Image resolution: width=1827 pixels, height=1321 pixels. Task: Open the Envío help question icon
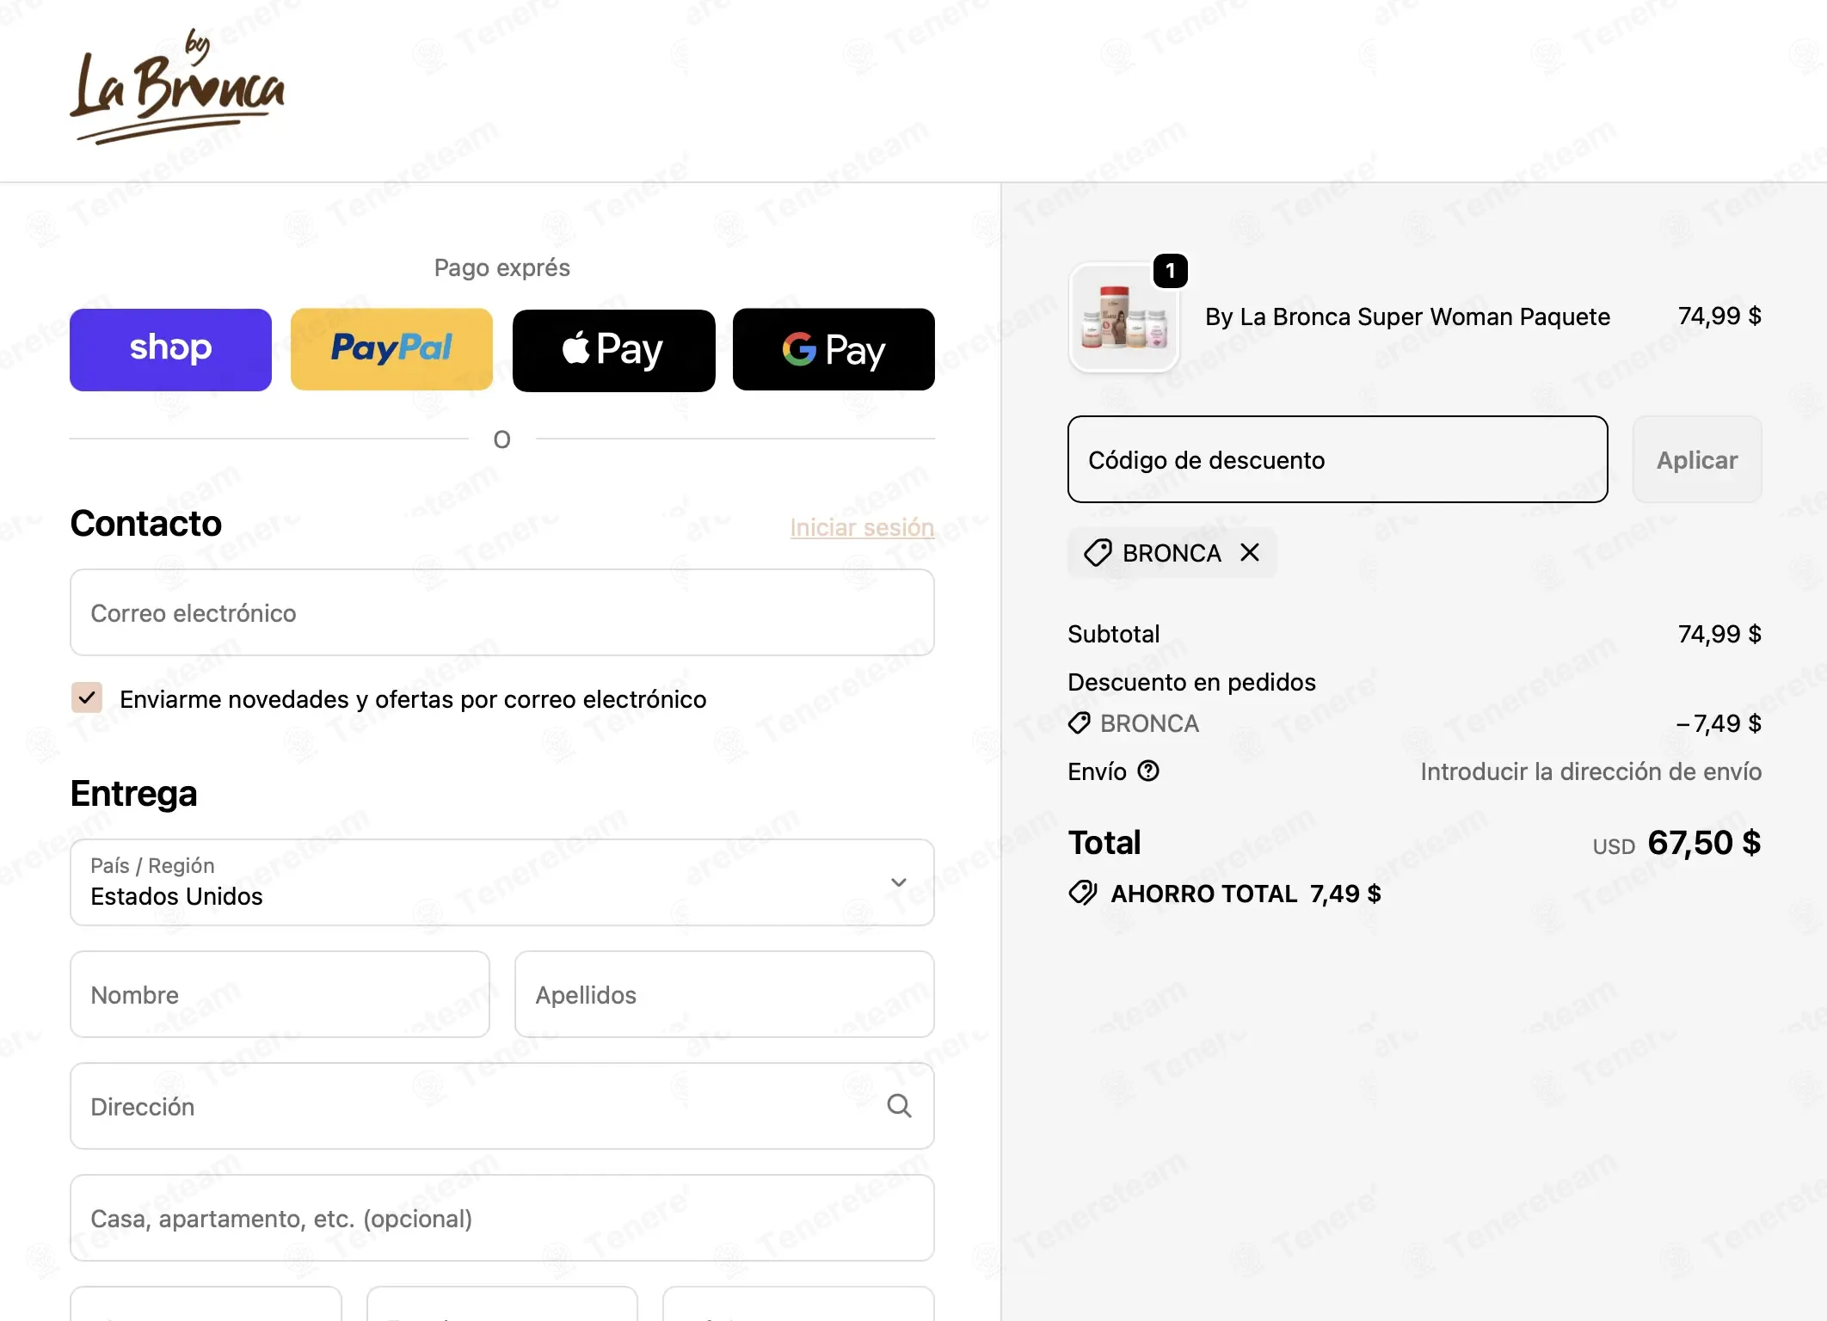[x=1148, y=771]
